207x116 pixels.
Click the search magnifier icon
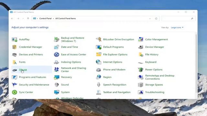pyautogui.click(x=192, y=19)
